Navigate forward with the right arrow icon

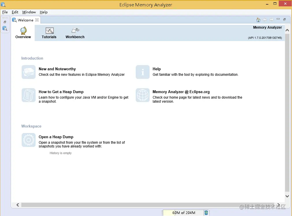271,20
